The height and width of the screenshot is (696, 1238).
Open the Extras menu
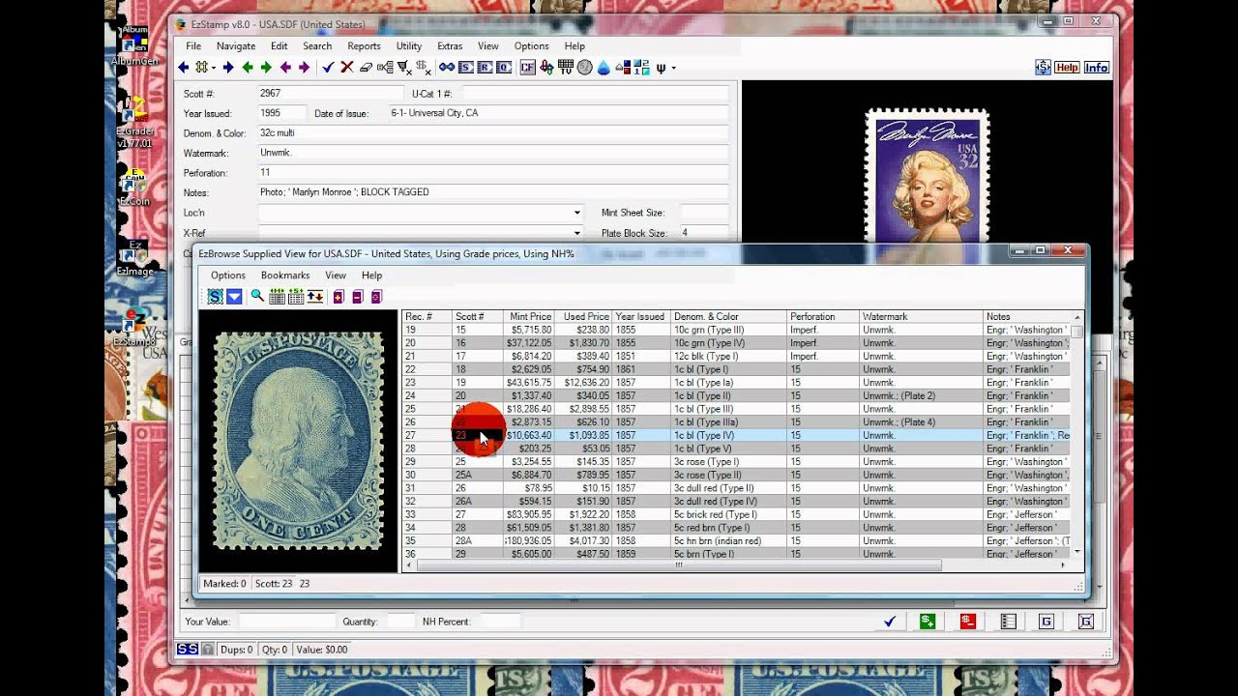(x=450, y=46)
